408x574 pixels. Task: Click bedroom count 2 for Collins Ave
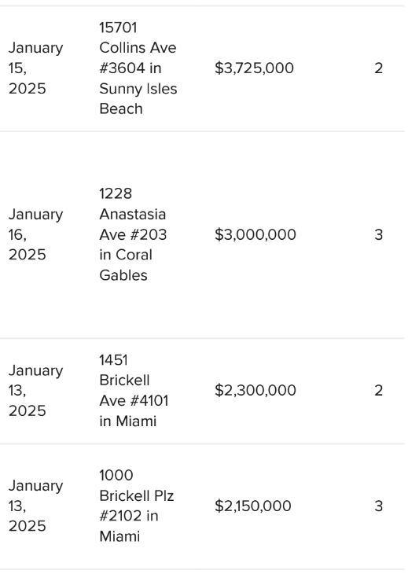pos(378,68)
